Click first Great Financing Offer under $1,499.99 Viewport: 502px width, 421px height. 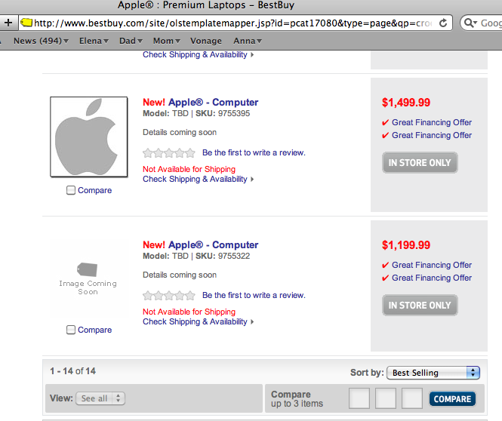point(432,122)
